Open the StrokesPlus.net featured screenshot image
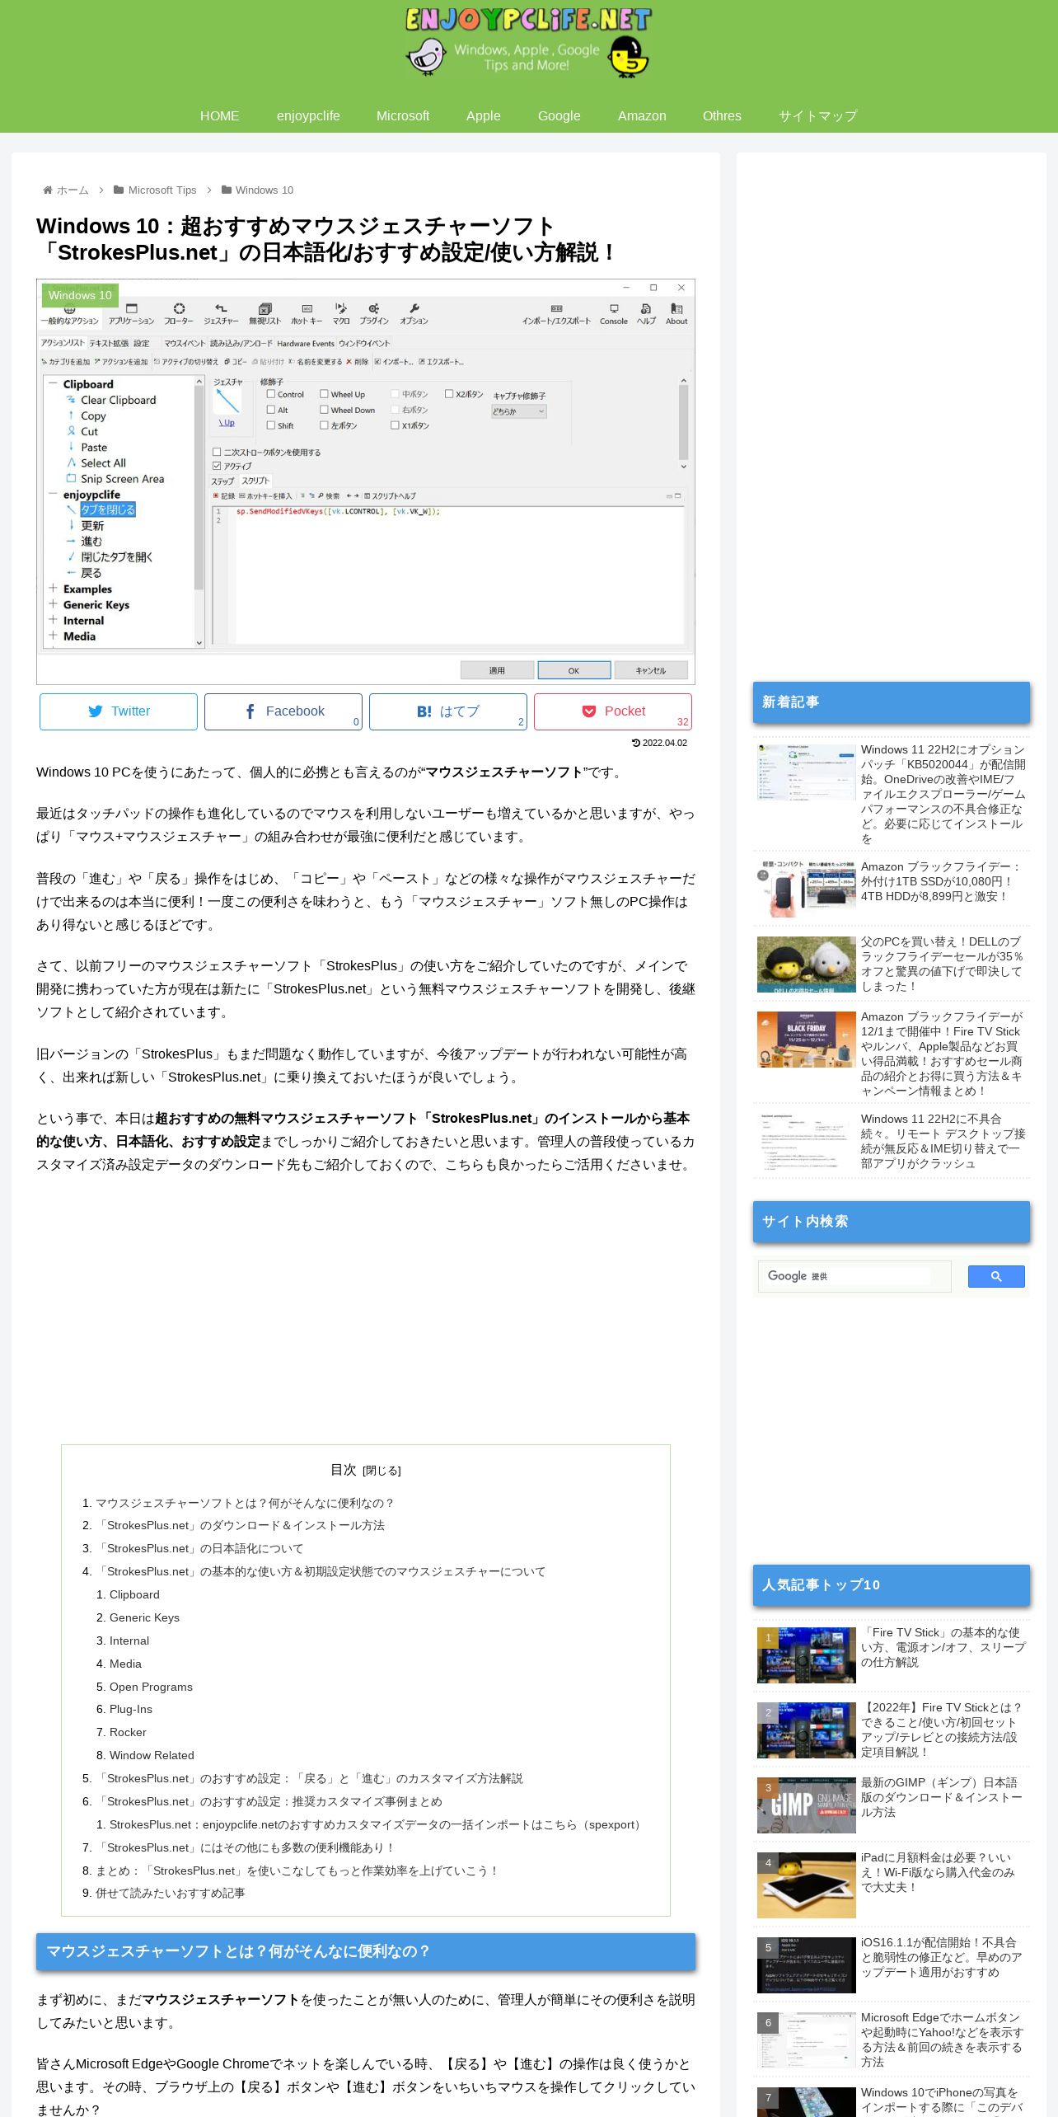 click(x=366, y=481)
